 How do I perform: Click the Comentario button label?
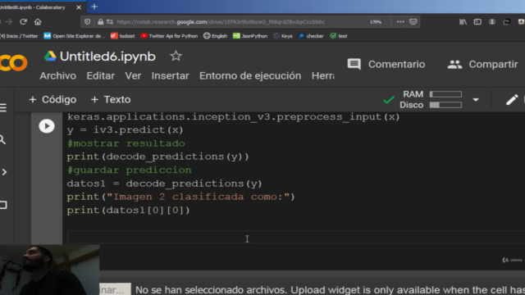tap(396, 64)
